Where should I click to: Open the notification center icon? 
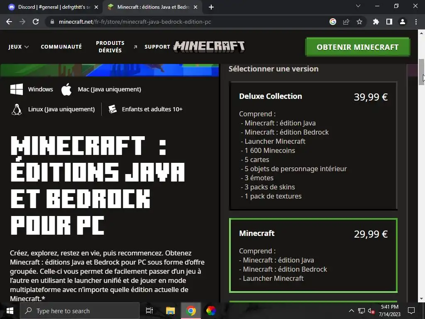(411, 311)
